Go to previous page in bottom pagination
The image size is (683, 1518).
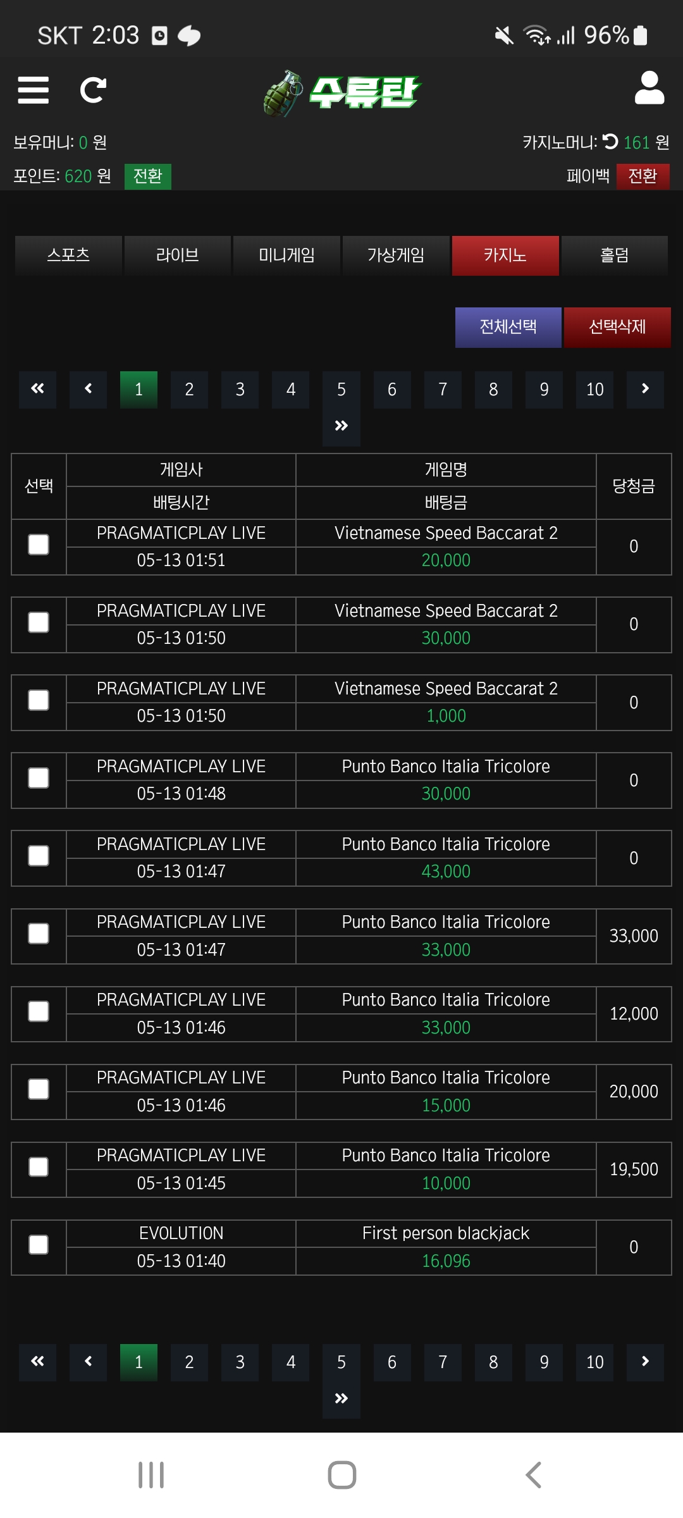pos(88,1362)
